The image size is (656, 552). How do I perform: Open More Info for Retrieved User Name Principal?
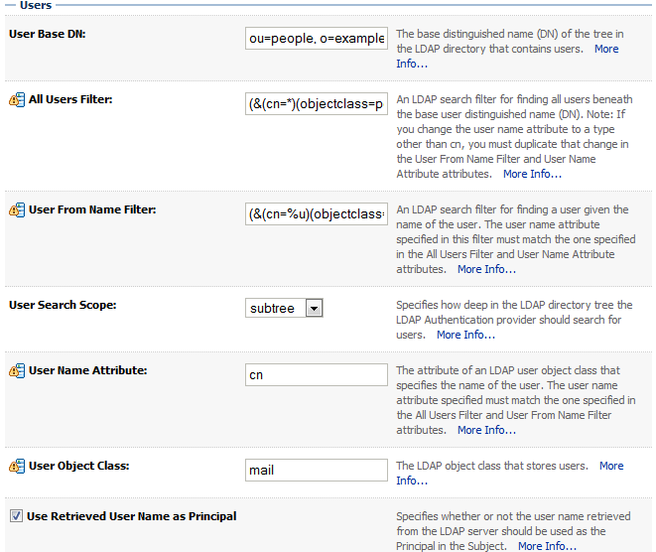(x=547, y=546)
